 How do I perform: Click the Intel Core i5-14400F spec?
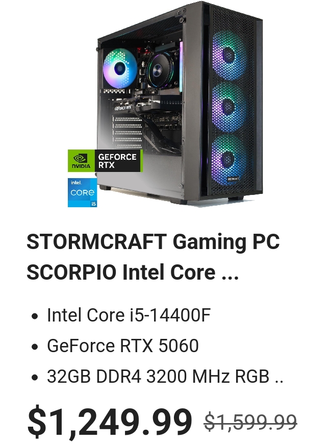[x=129, y=315]
